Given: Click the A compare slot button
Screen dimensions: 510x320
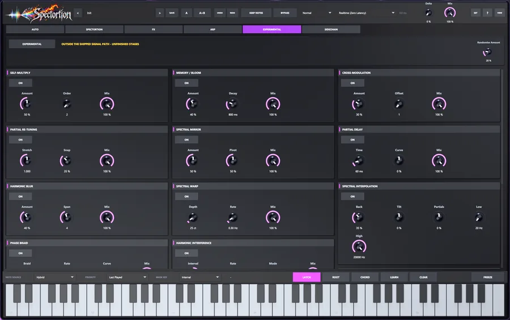Looking at the screenshot, I should (186, 13).
